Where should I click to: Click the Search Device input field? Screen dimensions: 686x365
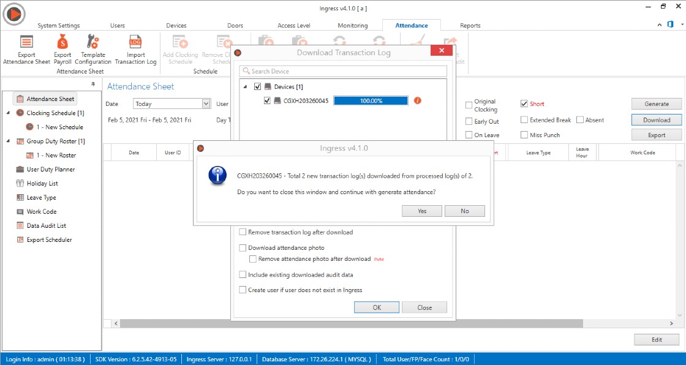click(343, 71)
